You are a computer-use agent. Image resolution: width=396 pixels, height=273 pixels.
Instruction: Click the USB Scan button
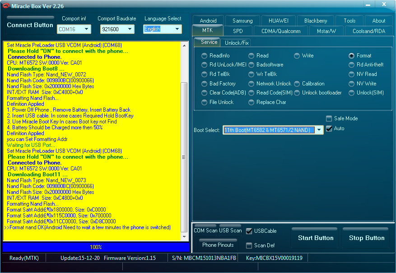[230, 230]
